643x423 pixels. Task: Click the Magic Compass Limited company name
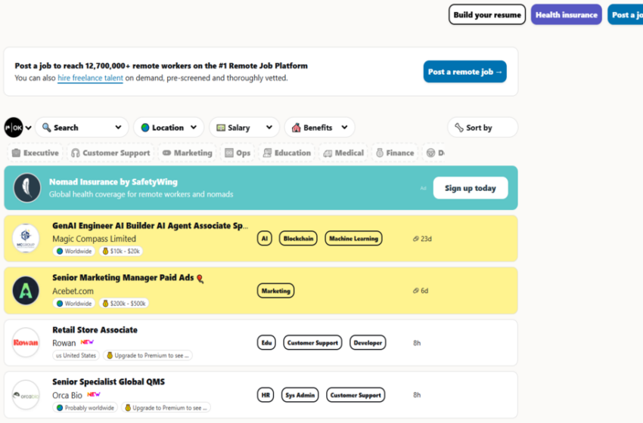coord(94,239)
